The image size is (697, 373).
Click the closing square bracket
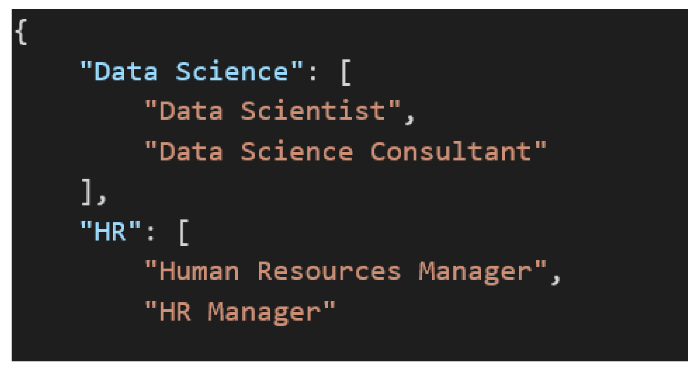[x=86, y=192]
